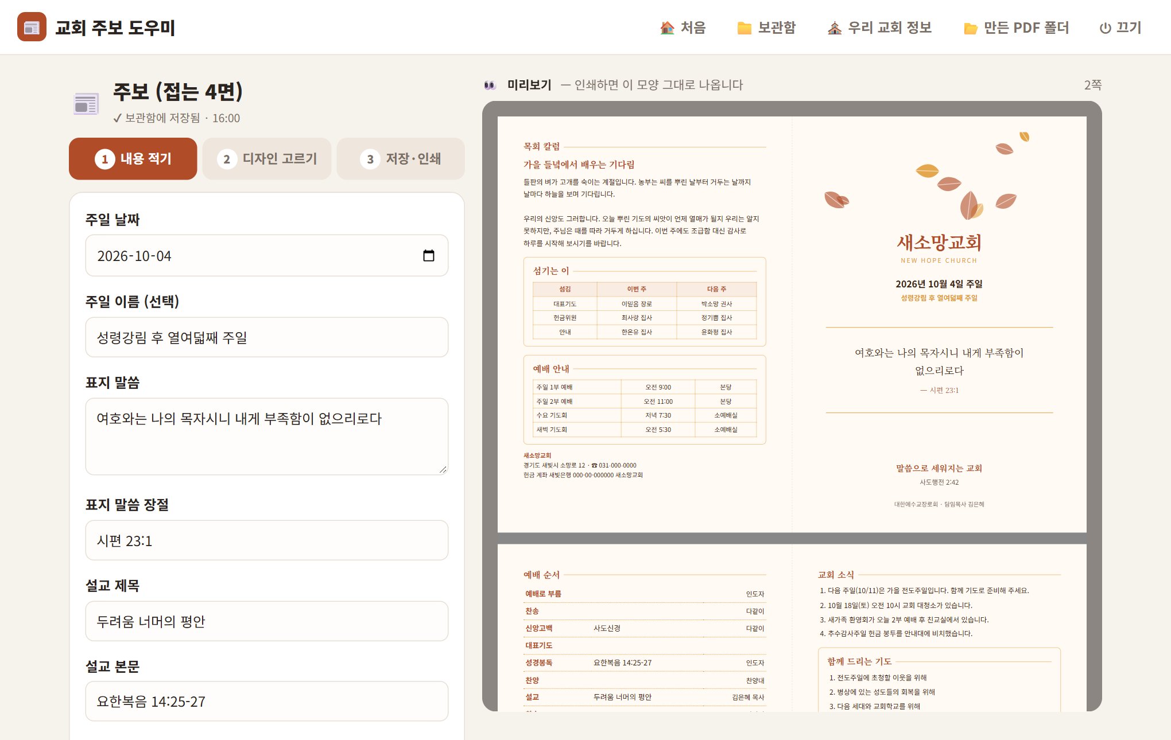
Task: Click '교회 소식' section heading in preview
Action: (836, 575)
